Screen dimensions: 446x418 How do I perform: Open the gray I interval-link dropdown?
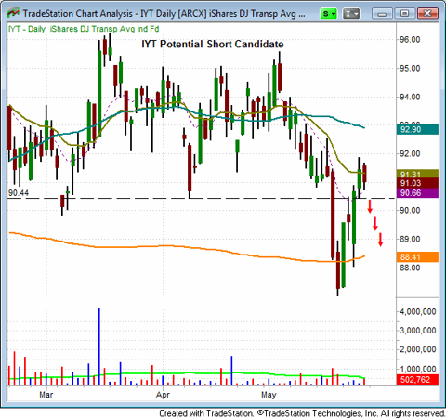[351, 14]
